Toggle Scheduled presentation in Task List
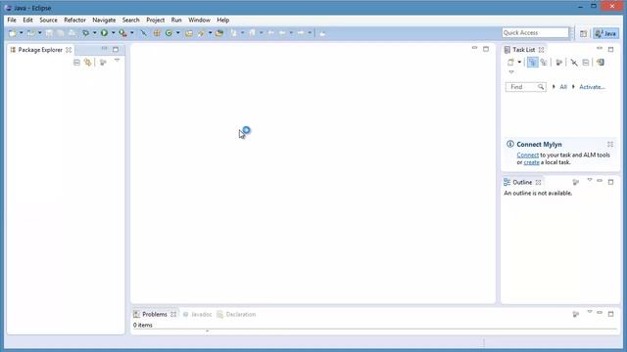 point(544,63)
